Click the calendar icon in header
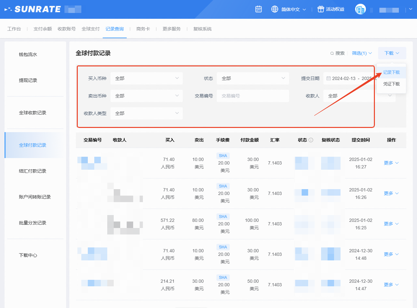Viewport: 417px width, 308px height. pyautogui.click(x=258, y=9)
